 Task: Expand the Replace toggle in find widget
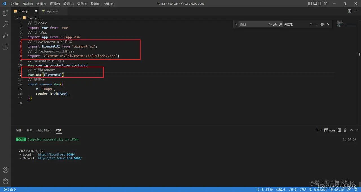(236, 25)
